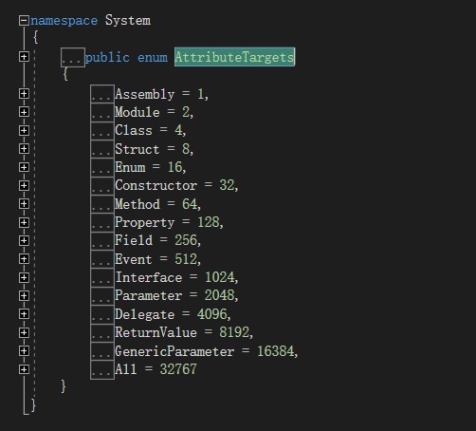Click the ellipsis box before All = 32767

tap(102, 369)
